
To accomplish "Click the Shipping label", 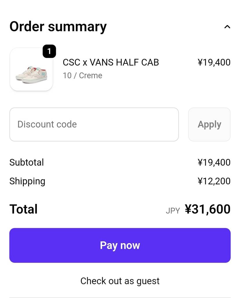I will 27,181.
